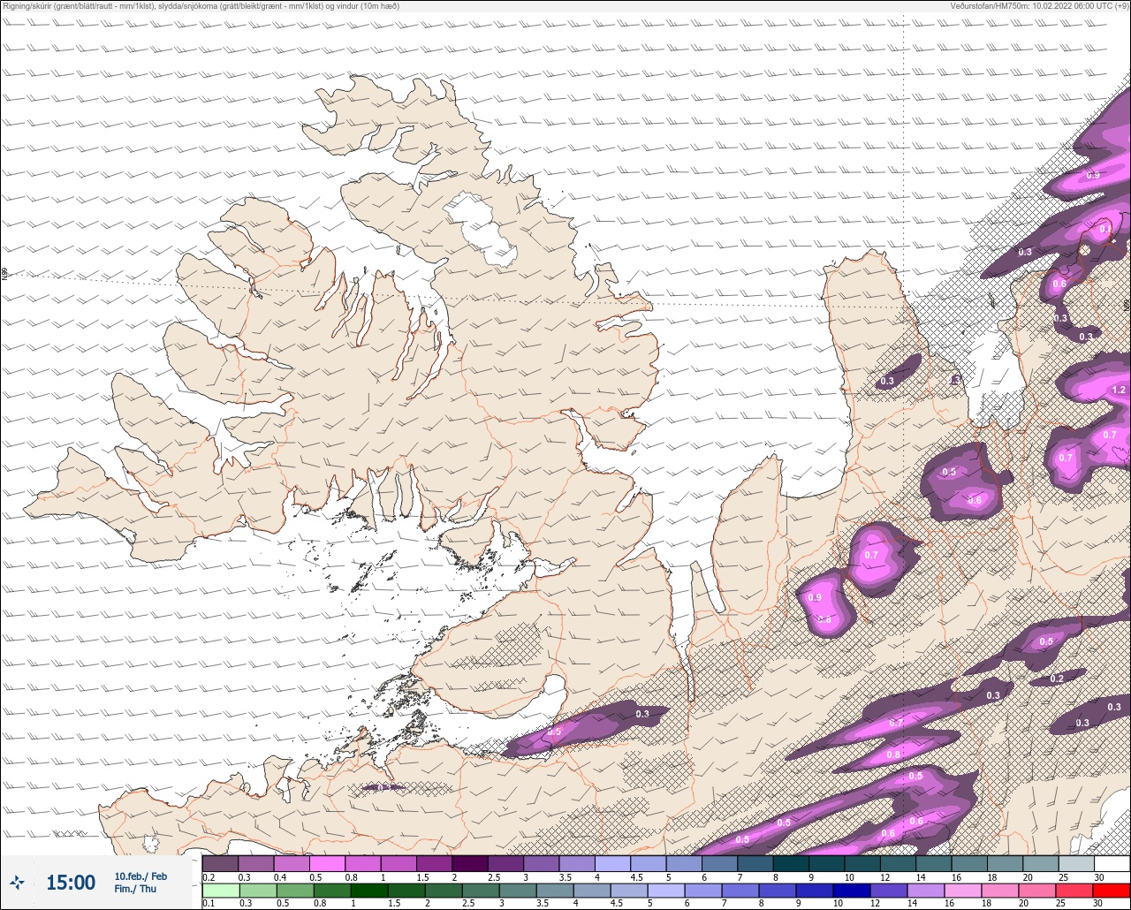Select the white 30 swatch in top legend row
The width and height of the screenshot is (1131, 910).
click(1112, 863)
